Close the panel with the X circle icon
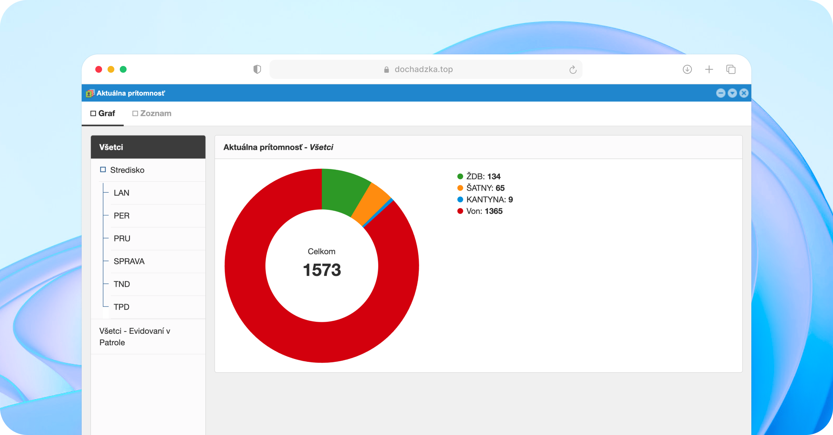This screenshot has height=435, width=833. [744, 93]
